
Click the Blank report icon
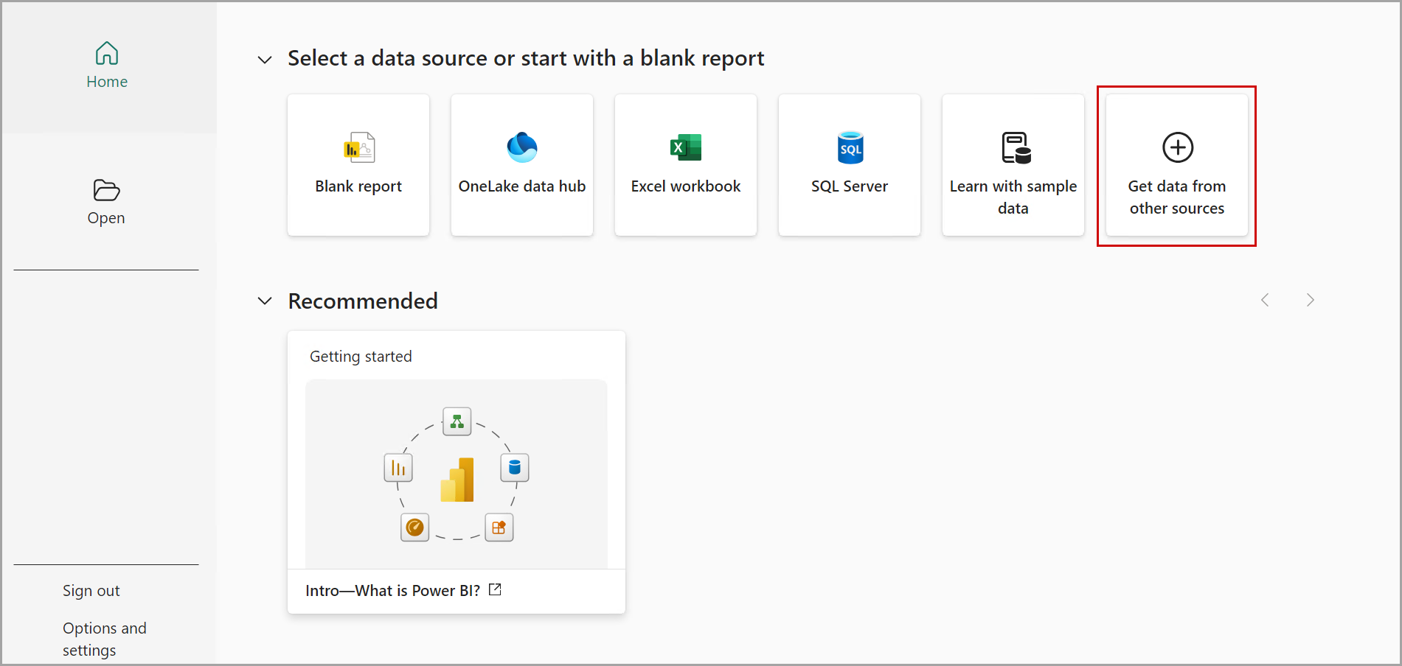(359, 147)
